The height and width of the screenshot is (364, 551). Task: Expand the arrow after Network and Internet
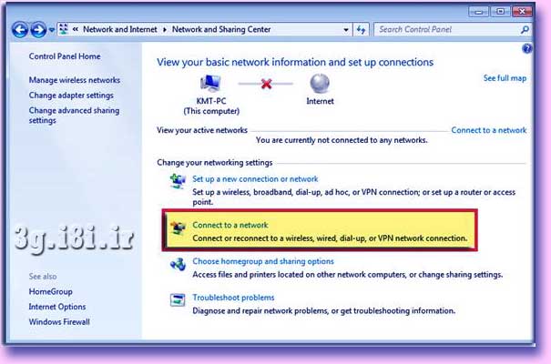[x=165, y=30]
